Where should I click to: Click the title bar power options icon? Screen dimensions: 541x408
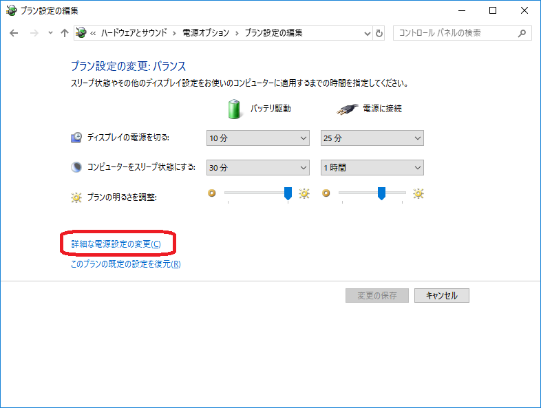[12, 10]
